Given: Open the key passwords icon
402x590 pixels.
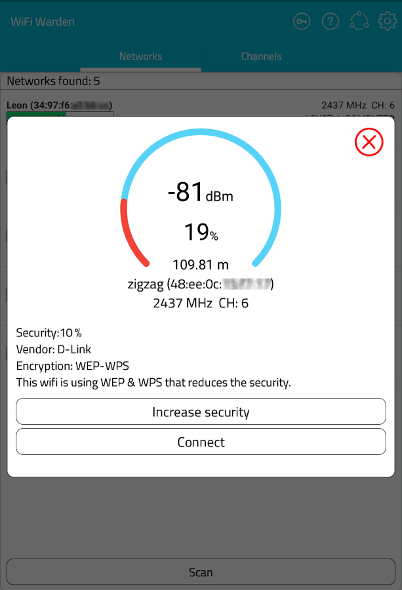Looking at the screenshot, I should [x=302, y=22].
